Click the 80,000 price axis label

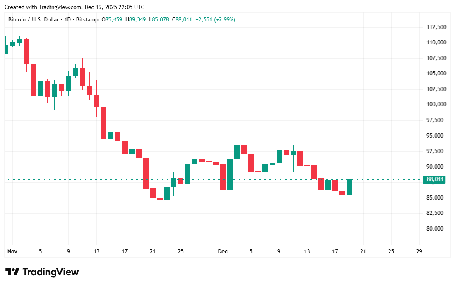click(436, 229)
